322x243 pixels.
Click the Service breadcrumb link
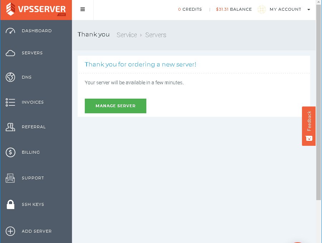tap(127, 35)
